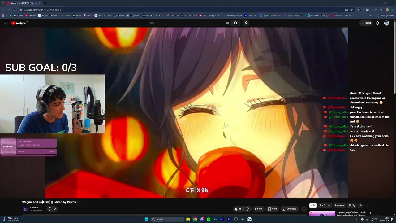This screenshot has width=396, height=223.
Task: Bookmark this page with star icon
Action: coord(351,10)
